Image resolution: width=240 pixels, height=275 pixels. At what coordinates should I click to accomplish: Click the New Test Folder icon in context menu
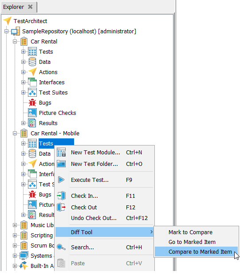tap(61, 164)
